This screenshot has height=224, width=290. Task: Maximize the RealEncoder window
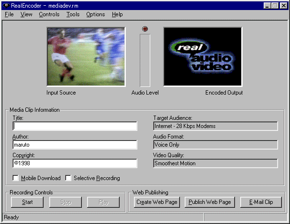(x=275, y=6)
